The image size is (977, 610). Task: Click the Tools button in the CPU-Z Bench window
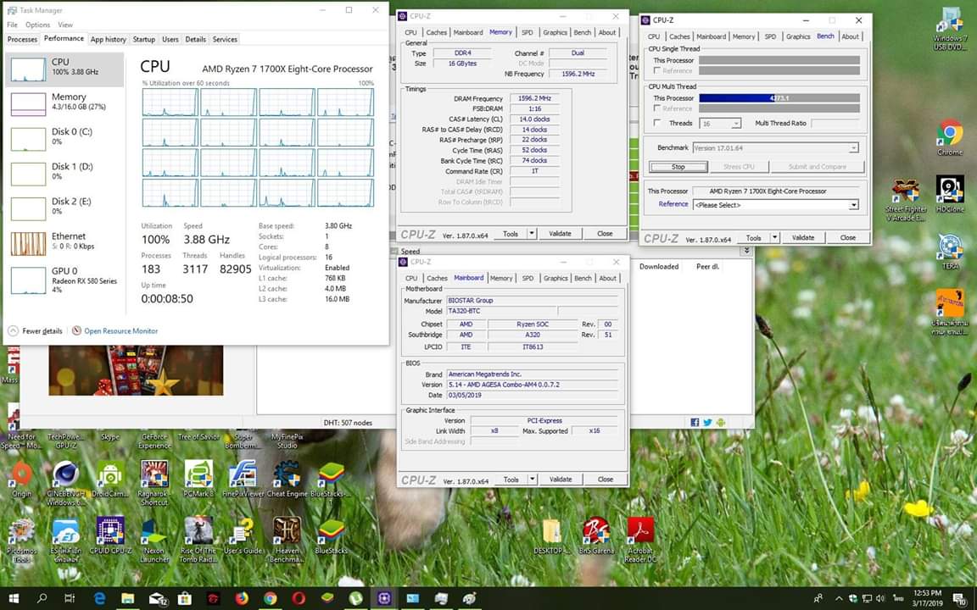coord(754,238)
